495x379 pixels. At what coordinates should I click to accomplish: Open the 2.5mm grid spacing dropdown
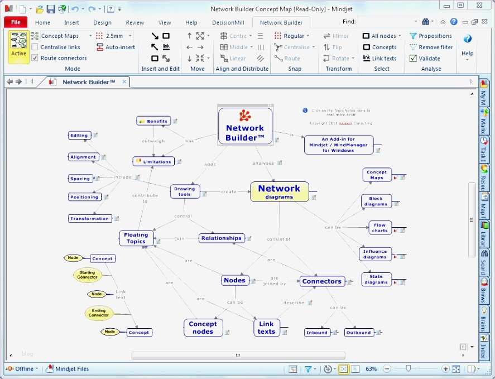129,36
